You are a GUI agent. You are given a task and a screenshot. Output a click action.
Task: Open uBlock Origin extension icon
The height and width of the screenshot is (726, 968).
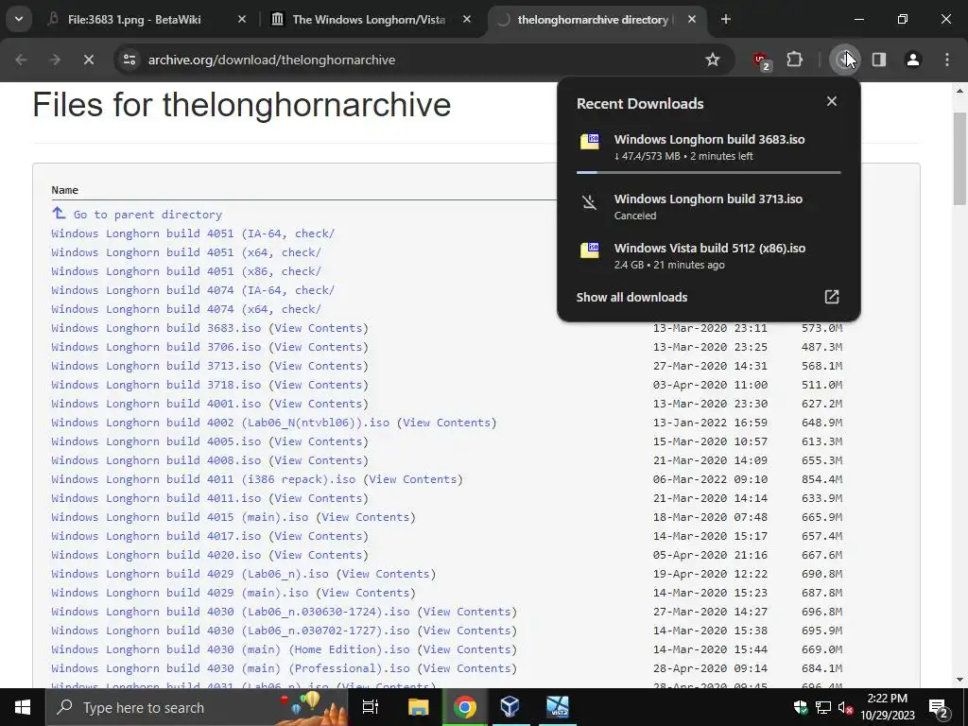coord(761,60)
